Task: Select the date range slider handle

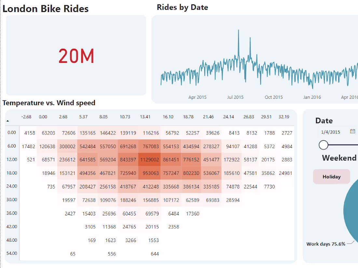Action: pyautogui.click(x=323, y=145)
